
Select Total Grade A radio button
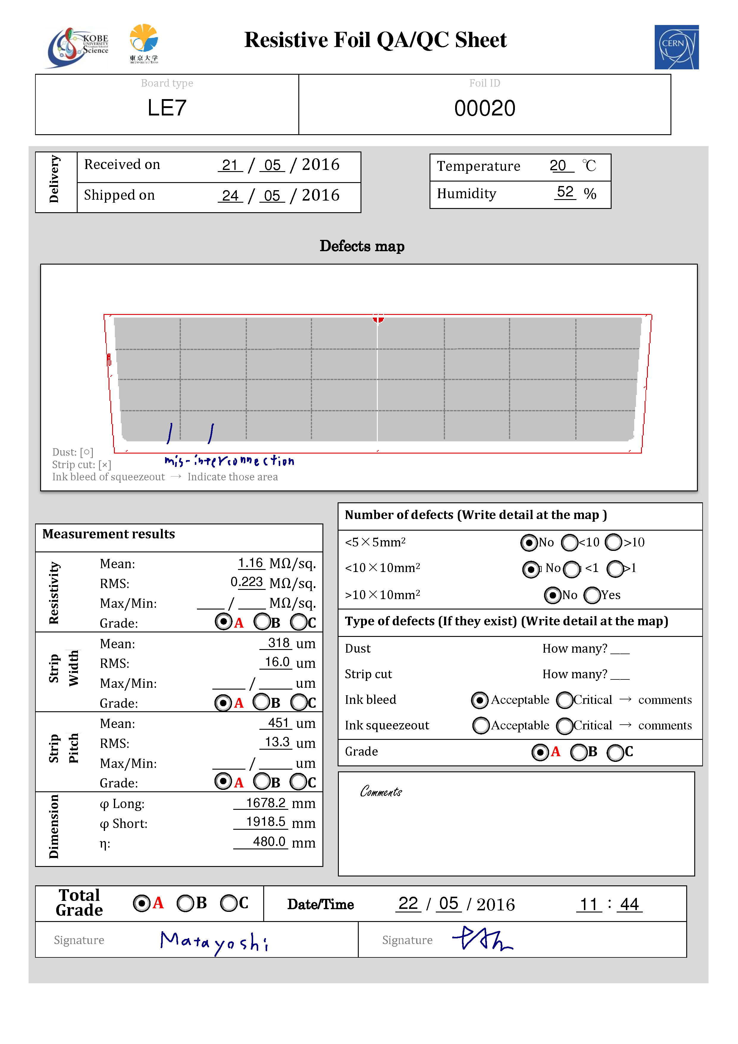tap(142, 903)
